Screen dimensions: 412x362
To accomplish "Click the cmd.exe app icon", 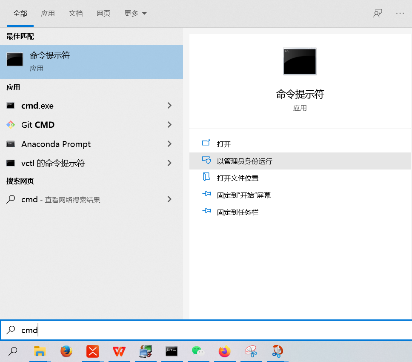I will pos(11,106).
